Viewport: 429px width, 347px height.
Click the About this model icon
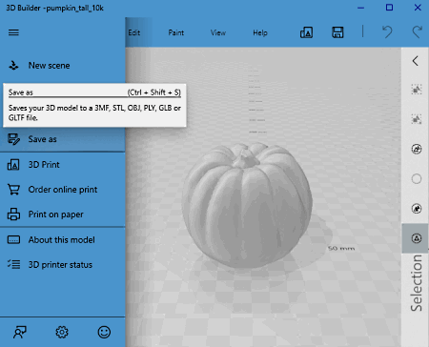(13, 240)
